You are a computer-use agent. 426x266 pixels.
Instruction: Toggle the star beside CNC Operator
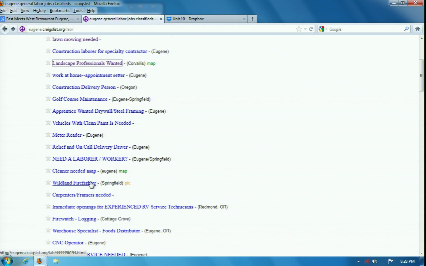click(x=48, y=242)
